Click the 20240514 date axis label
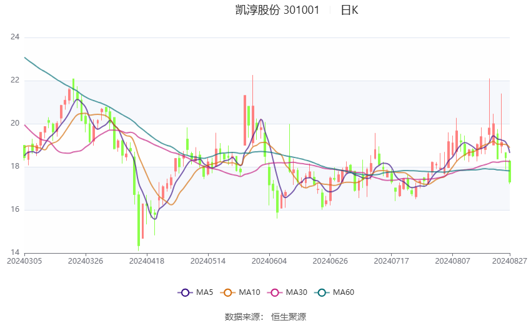The image size is (531, 323). pos(208,261)
